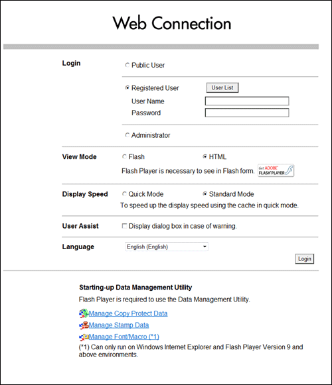
Task: Open the Manage Copy Protect Data link
Action: pyautogui.click(x=128, y=313)
